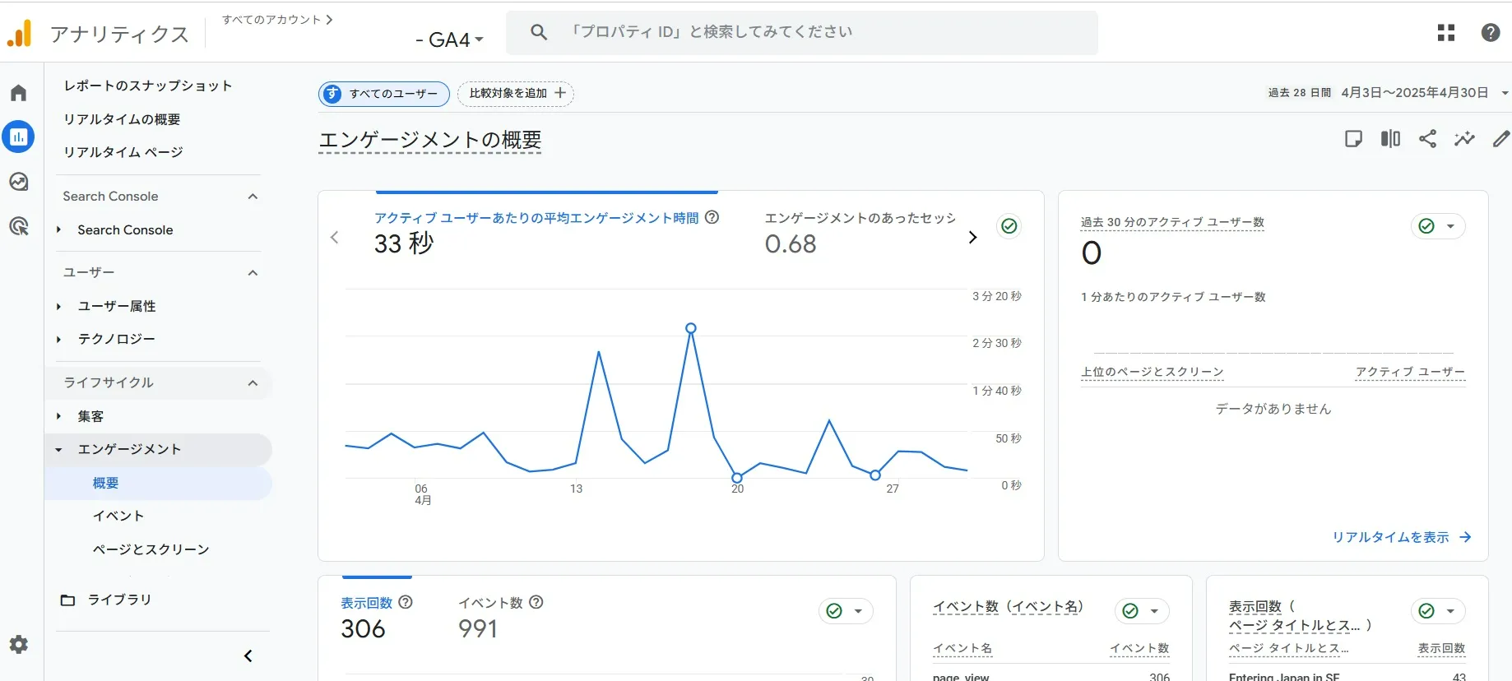Screen dimensions: 1512x681
Task: Click the highest peak data point on chart
Action: (x=691, y=328)
